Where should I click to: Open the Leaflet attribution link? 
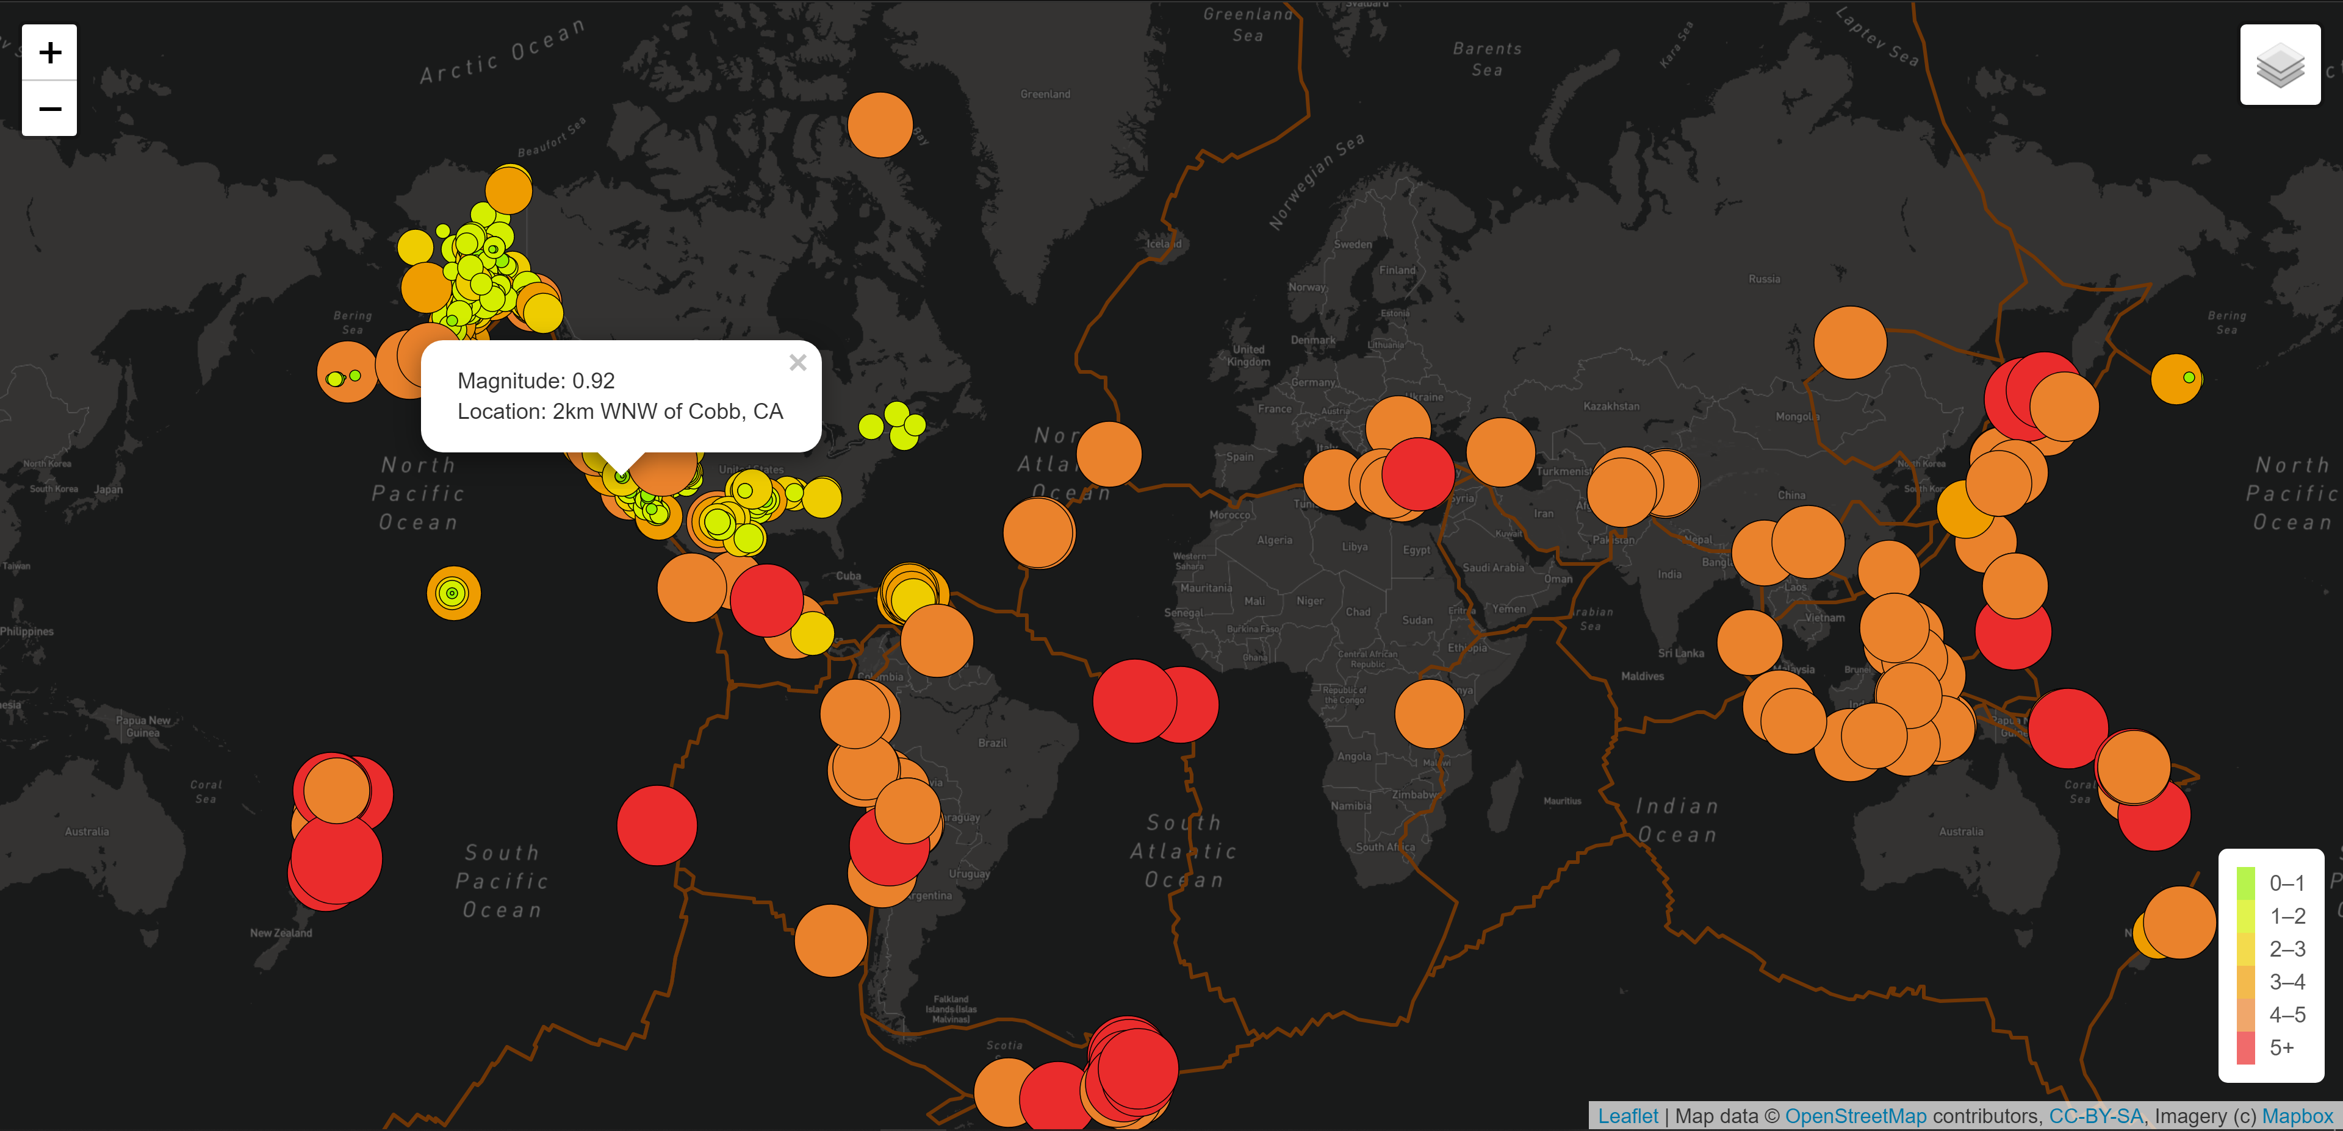(1628, 1116)
